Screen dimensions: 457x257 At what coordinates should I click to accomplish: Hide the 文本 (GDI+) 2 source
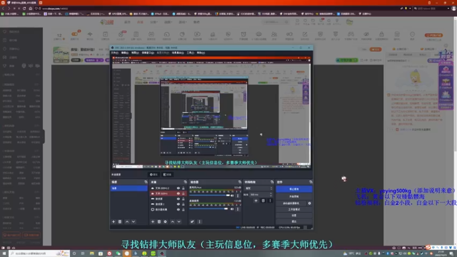click(x=178, y=188)
